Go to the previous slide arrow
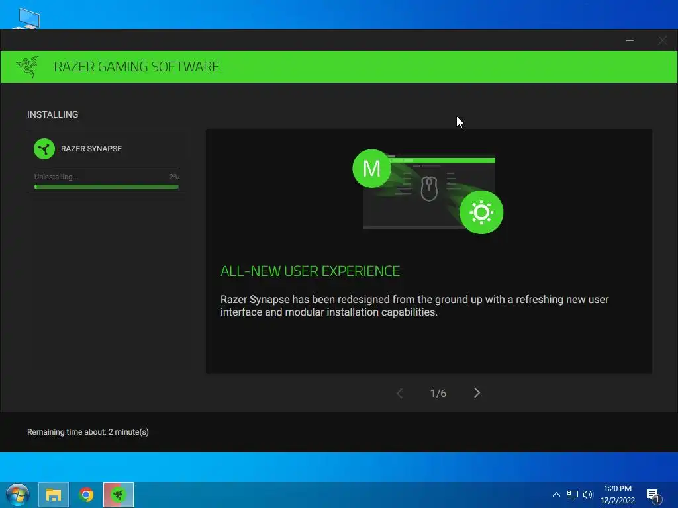The width and height of the screenshot is (678, 508). pyautogui.click(x=399, y=393)
